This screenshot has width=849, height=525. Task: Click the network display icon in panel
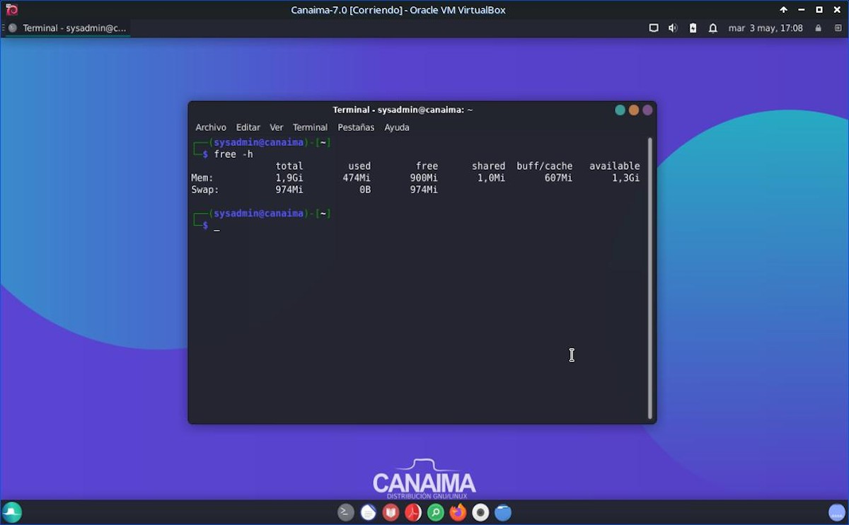tap(654, 28)
